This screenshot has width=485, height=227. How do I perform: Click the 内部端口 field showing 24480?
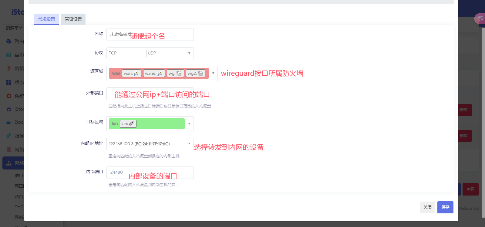(150, 172)
